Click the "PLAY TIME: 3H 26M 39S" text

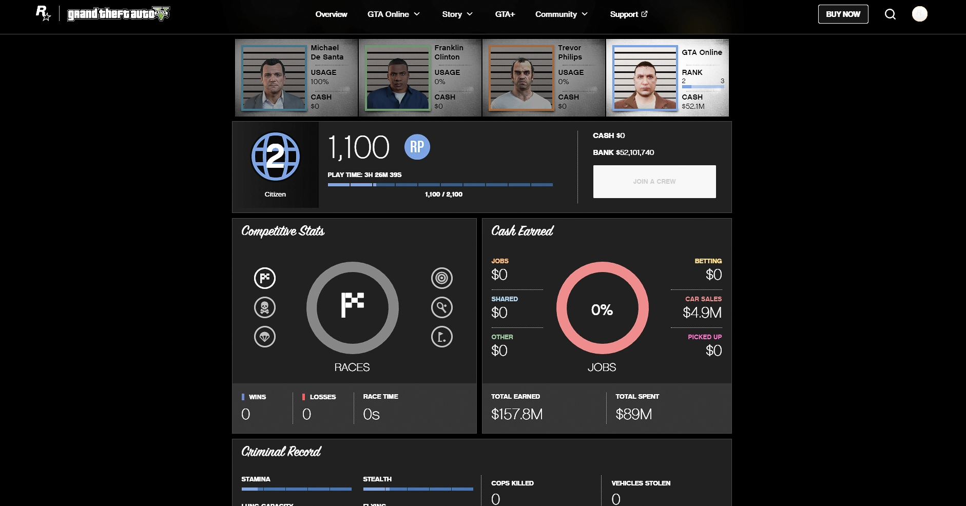[x=364, y=175]
